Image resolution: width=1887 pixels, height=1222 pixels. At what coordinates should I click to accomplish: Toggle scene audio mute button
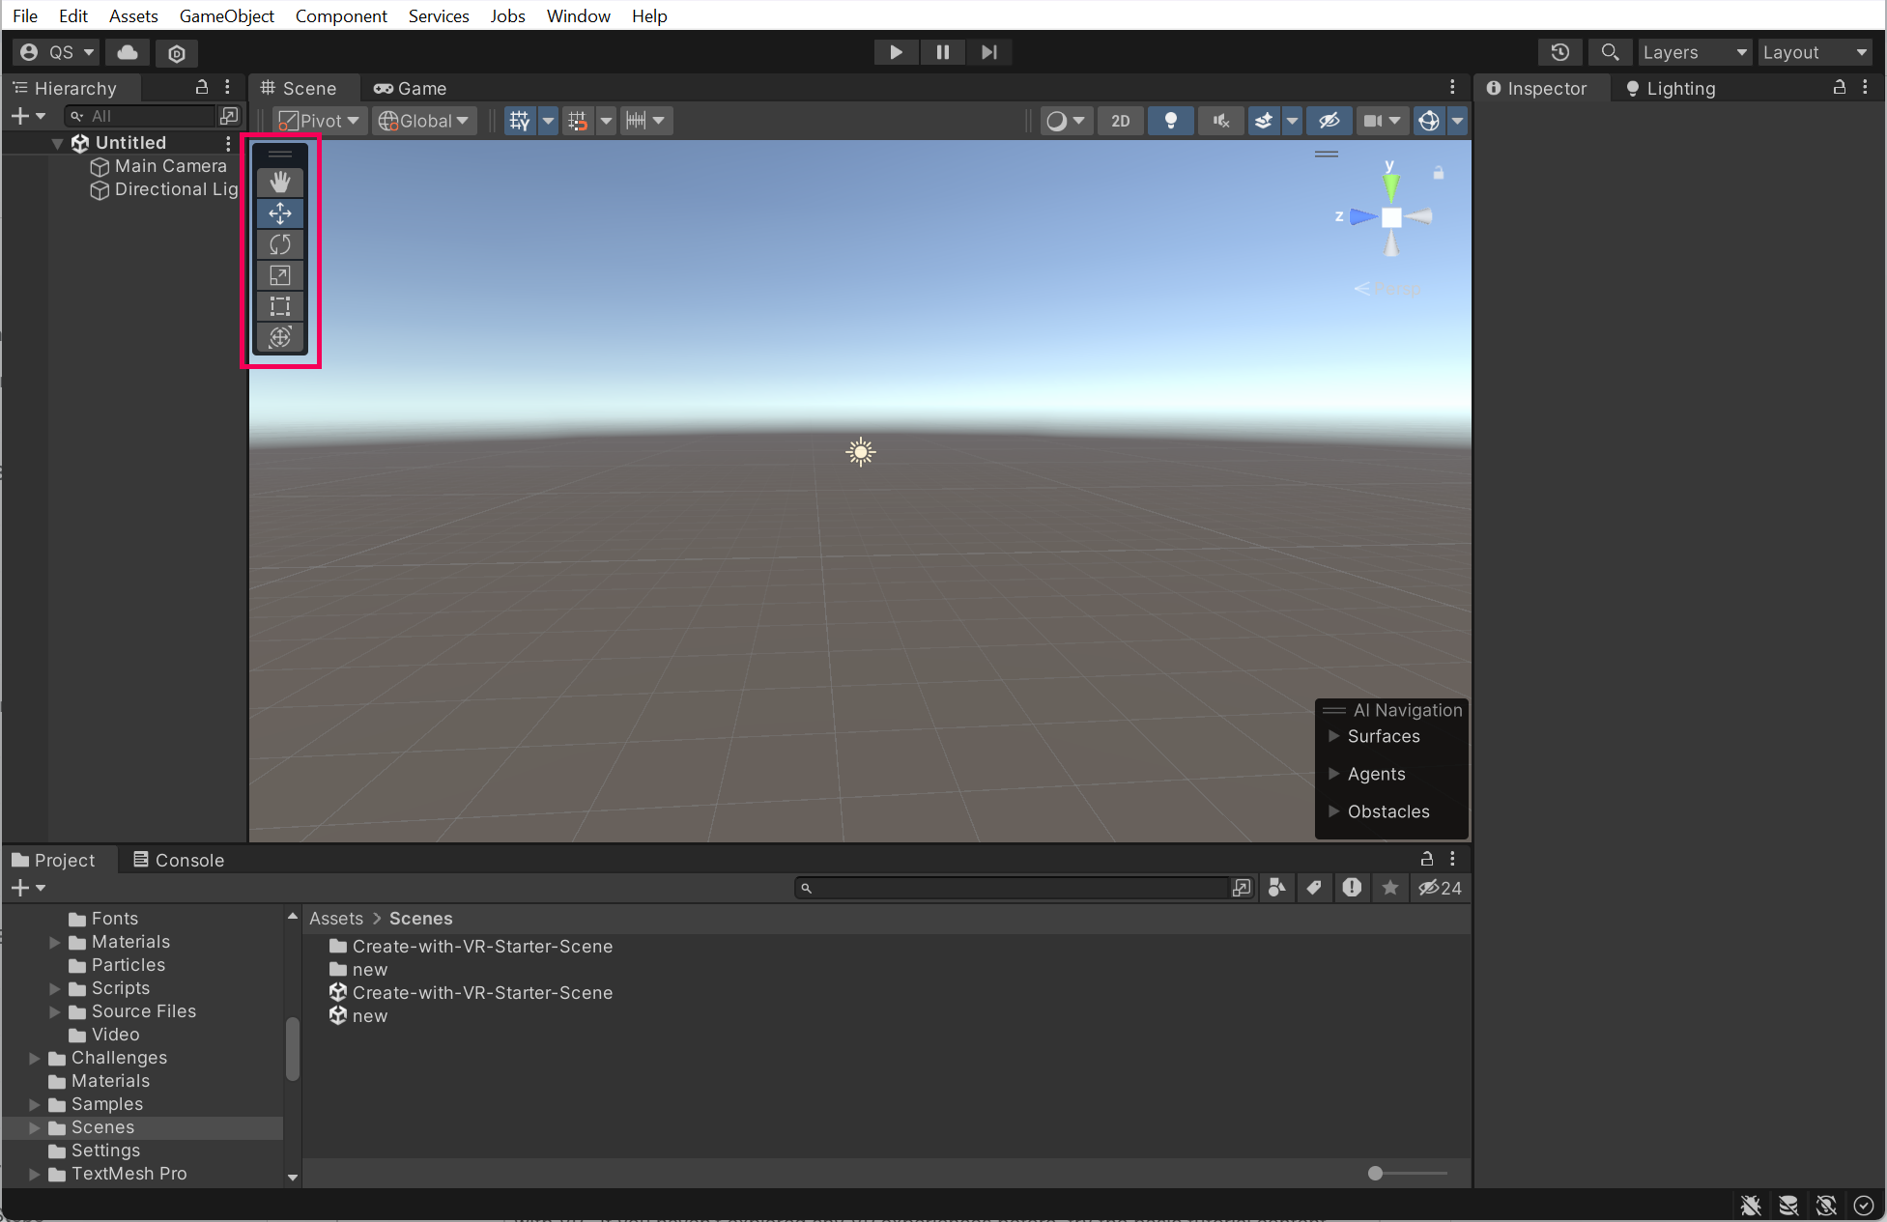[1220, 121]
